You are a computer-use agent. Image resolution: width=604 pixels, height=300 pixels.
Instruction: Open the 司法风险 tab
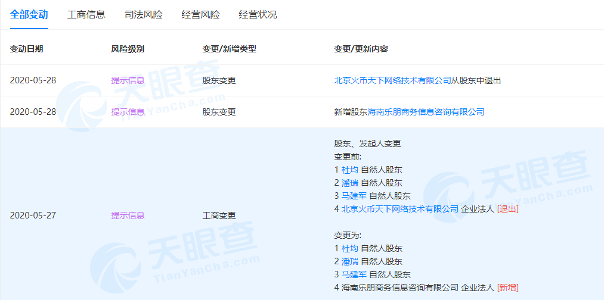point(144,15)
